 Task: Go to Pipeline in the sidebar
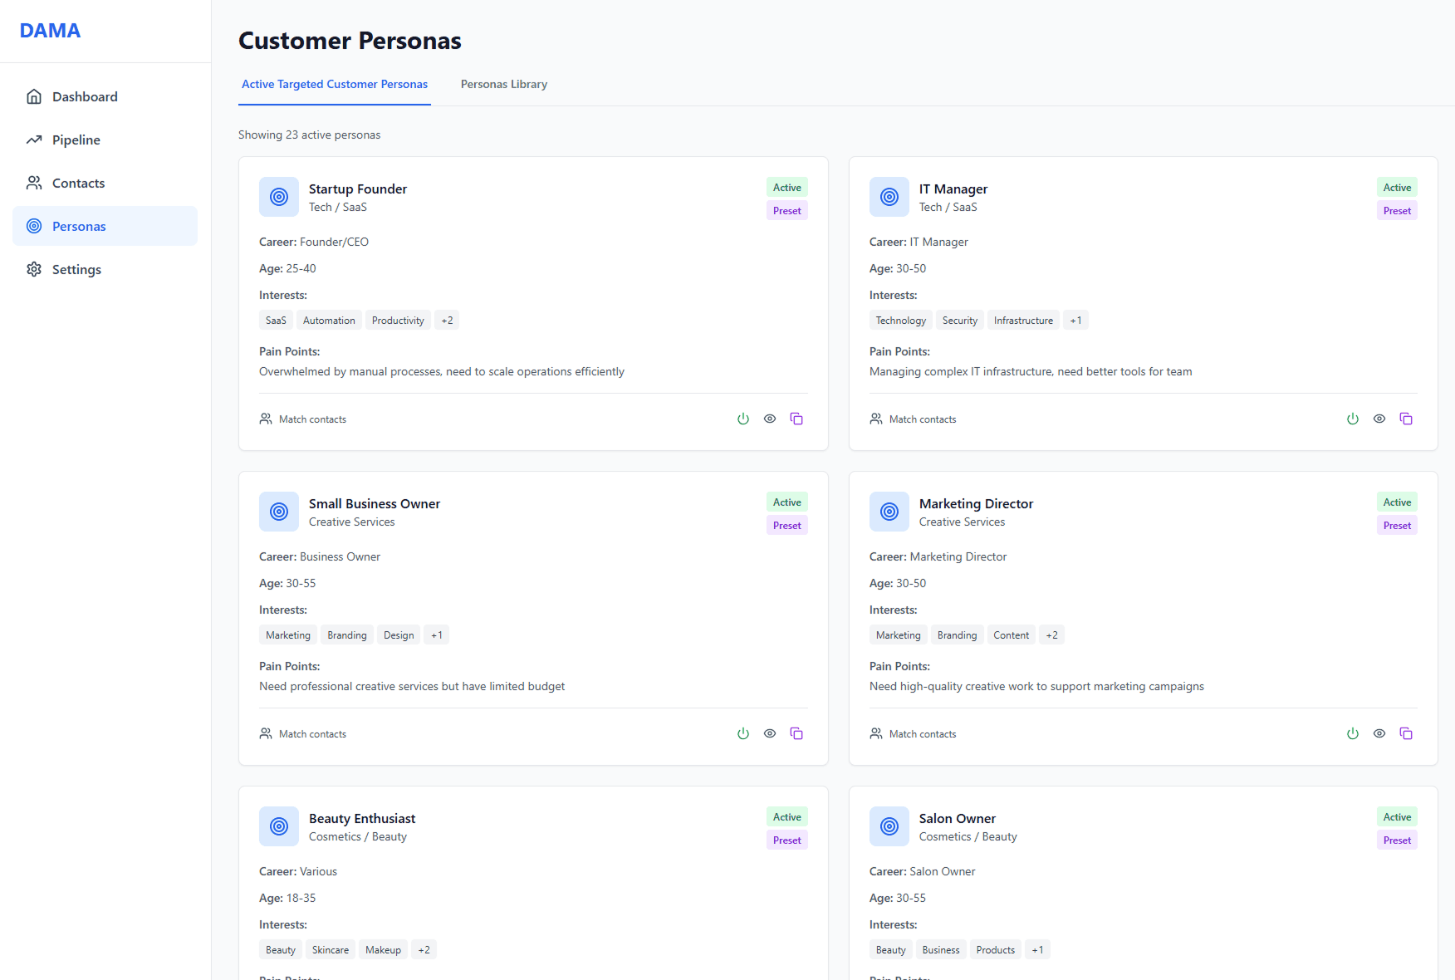click(x=105, y=140)
